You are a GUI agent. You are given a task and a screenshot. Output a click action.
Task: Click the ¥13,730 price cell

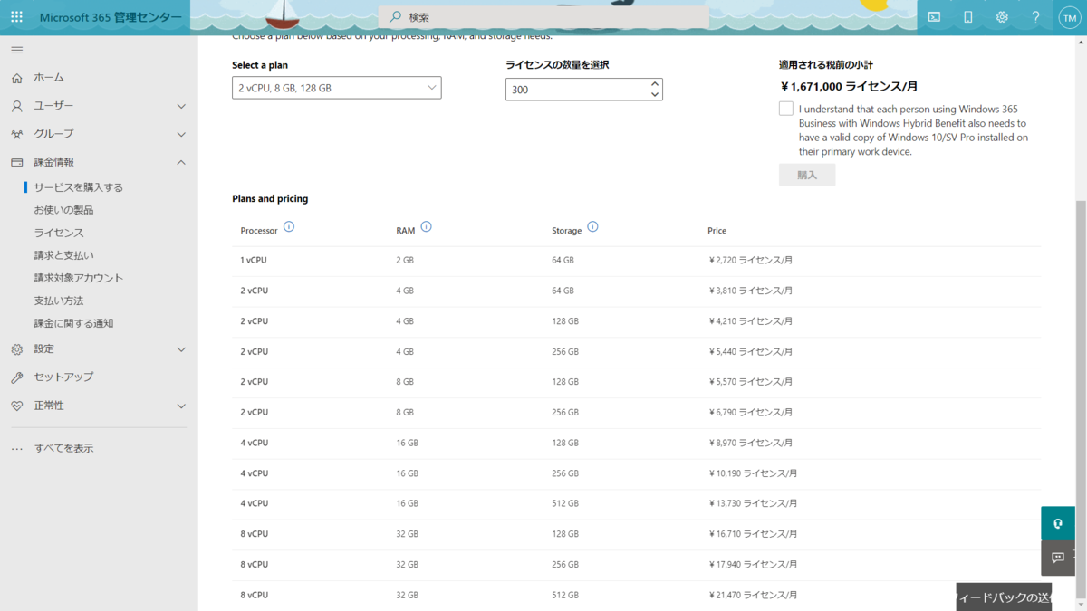[753, 503]
